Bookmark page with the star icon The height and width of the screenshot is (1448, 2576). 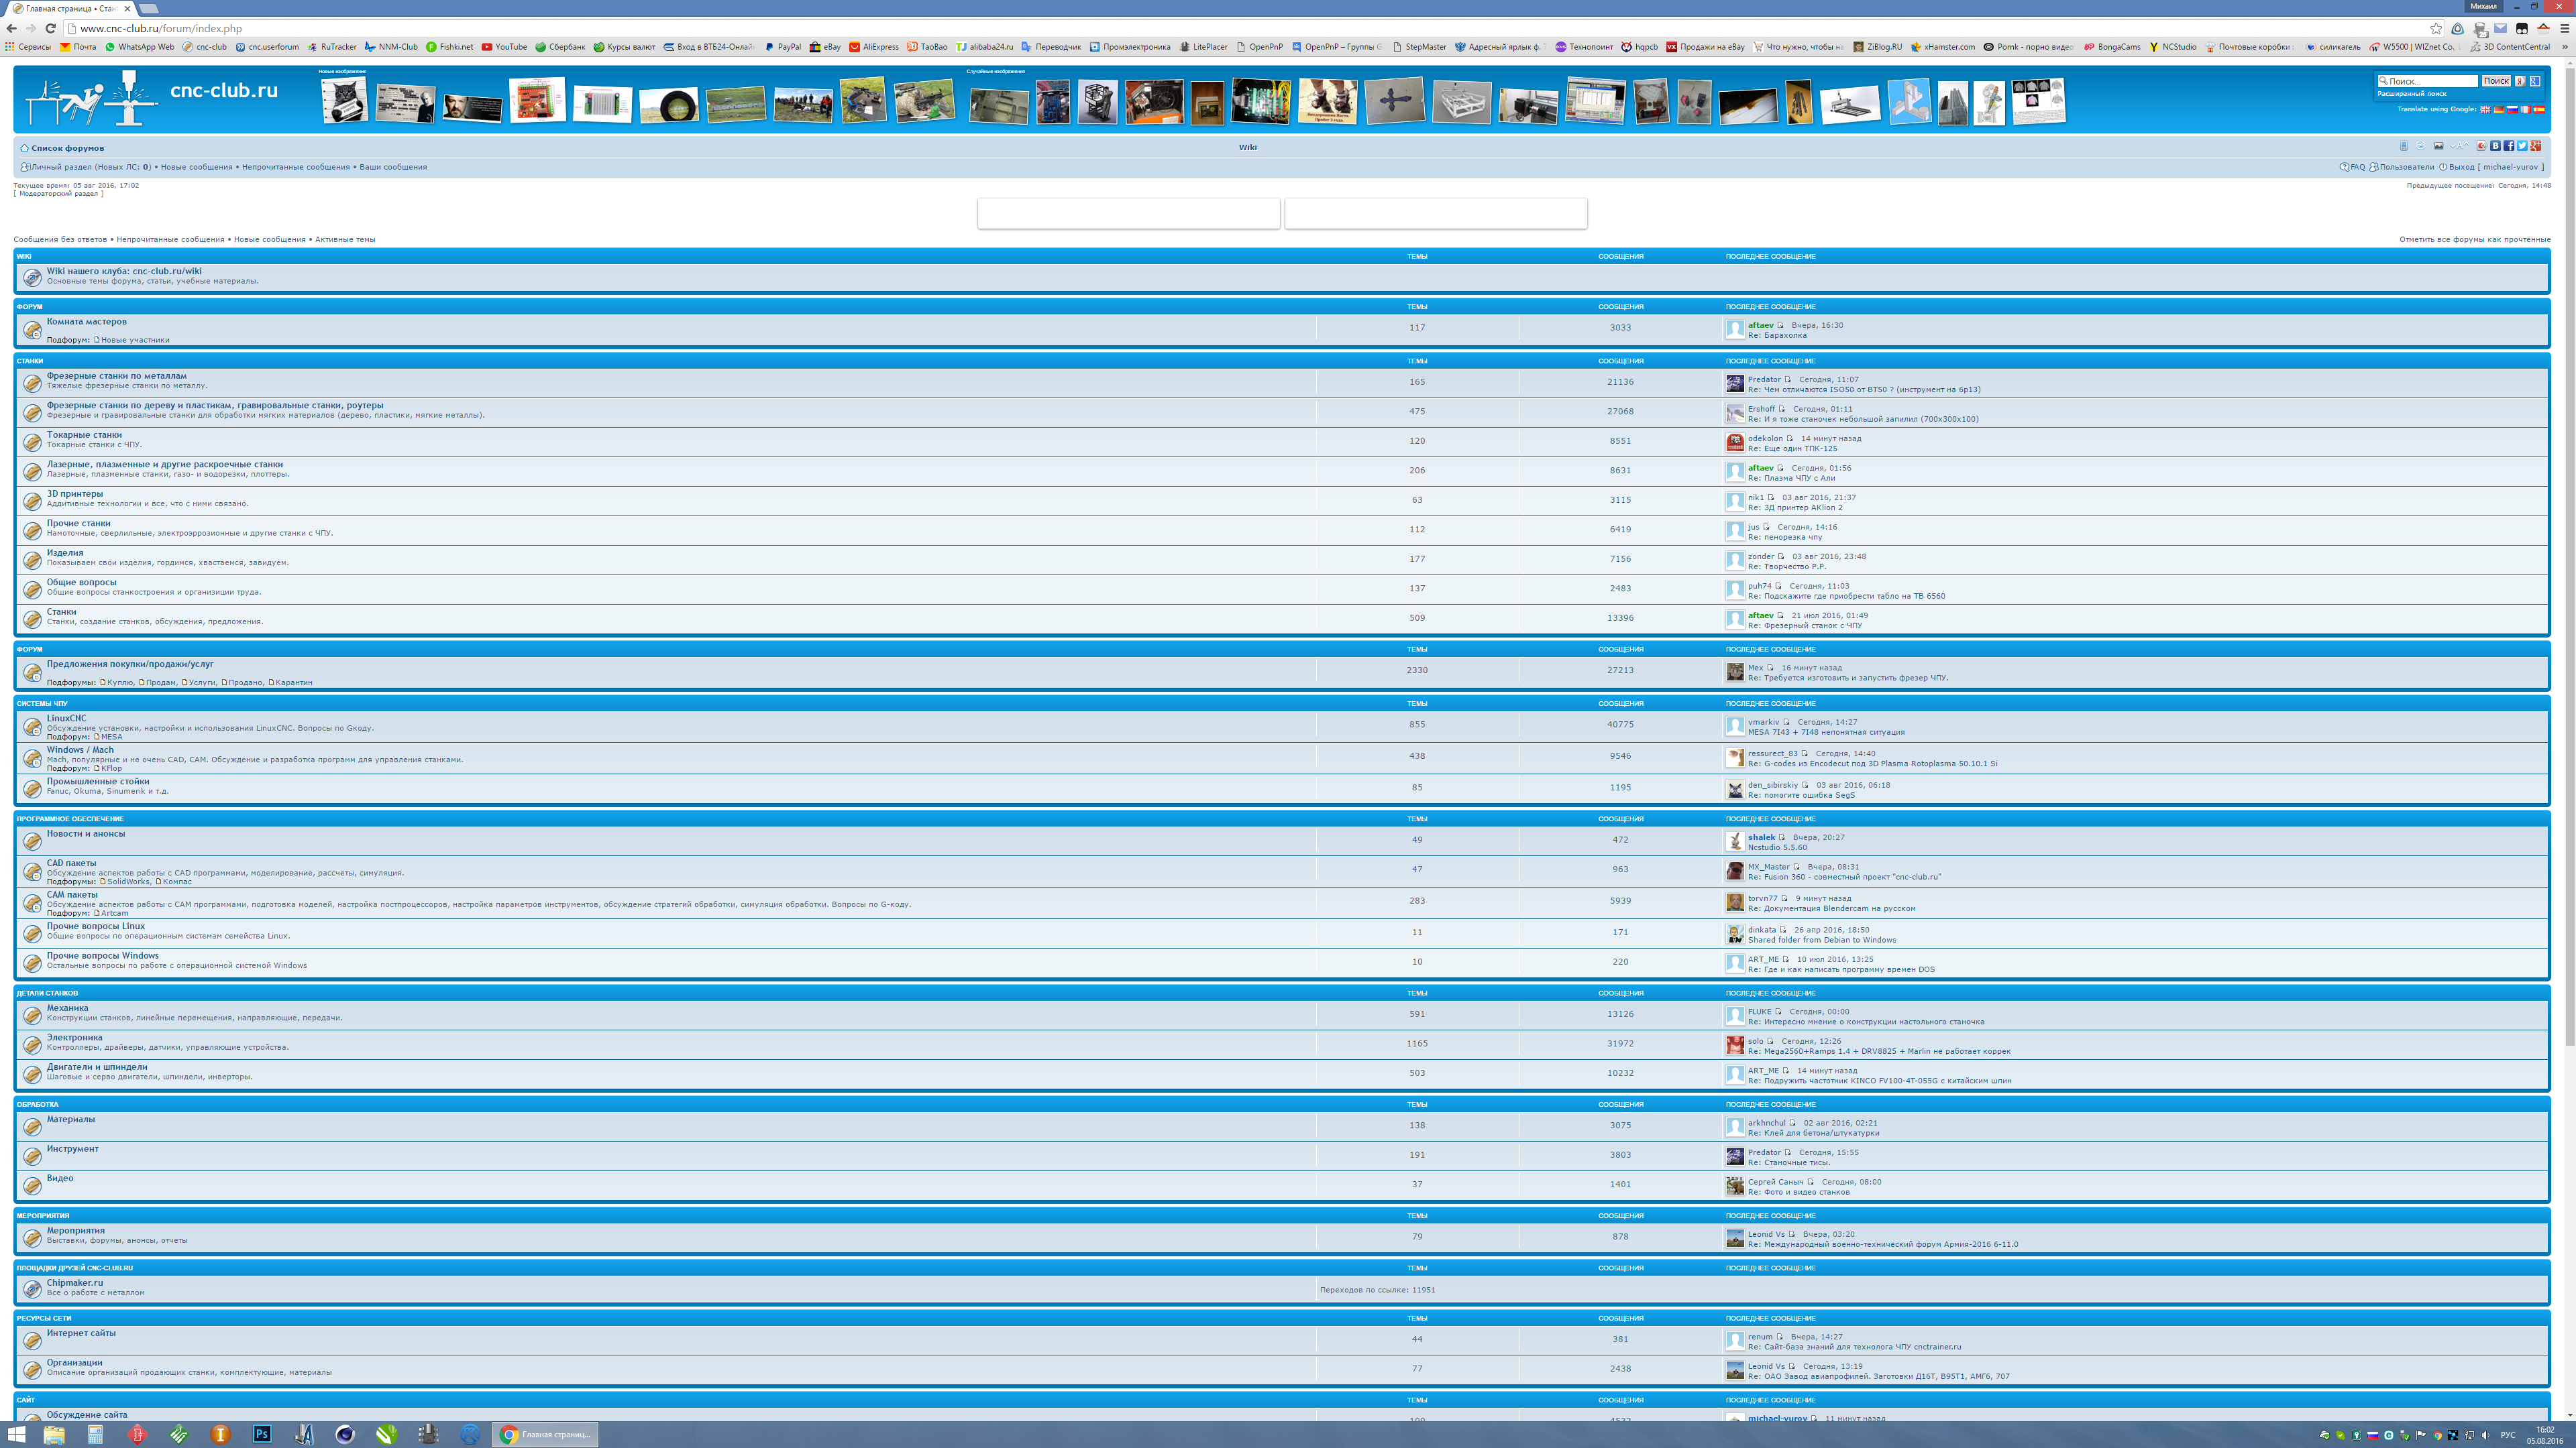point(2436,28)
